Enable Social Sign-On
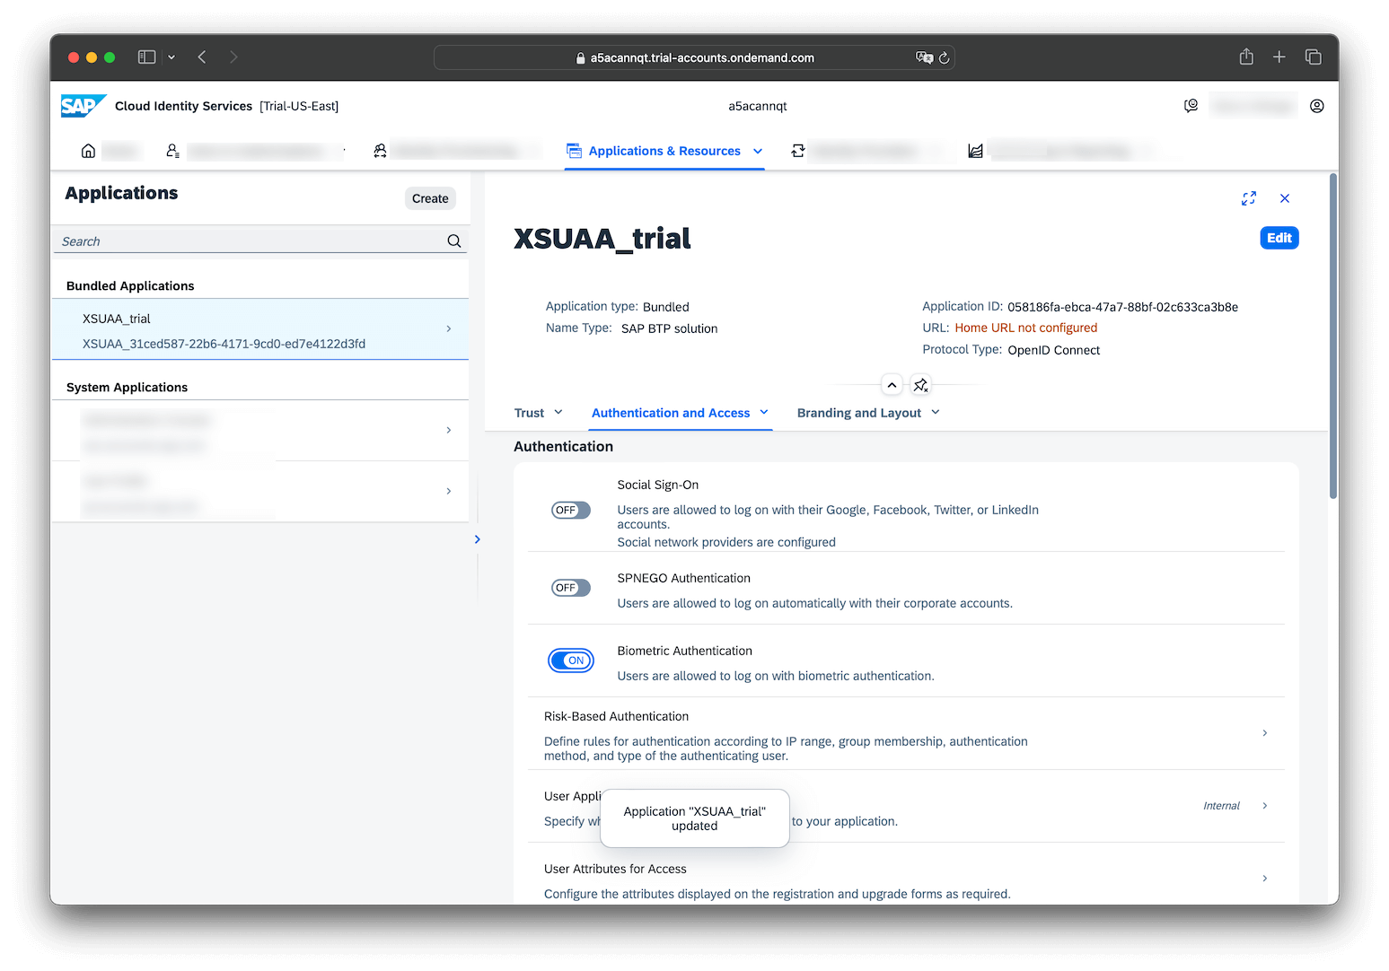Screen dimensions: 1389x971 tap(570, 510)
